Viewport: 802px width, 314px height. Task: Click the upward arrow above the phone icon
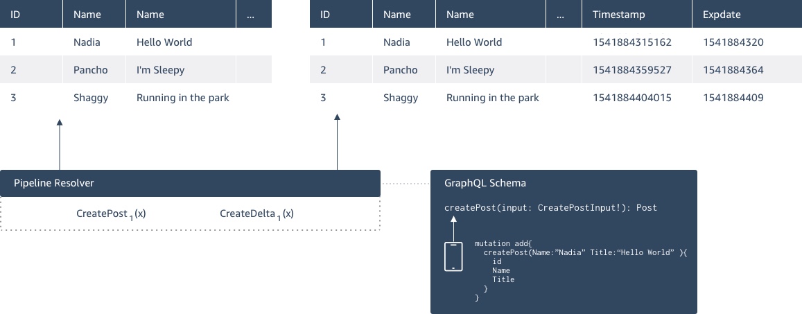(x=453, y=227)
